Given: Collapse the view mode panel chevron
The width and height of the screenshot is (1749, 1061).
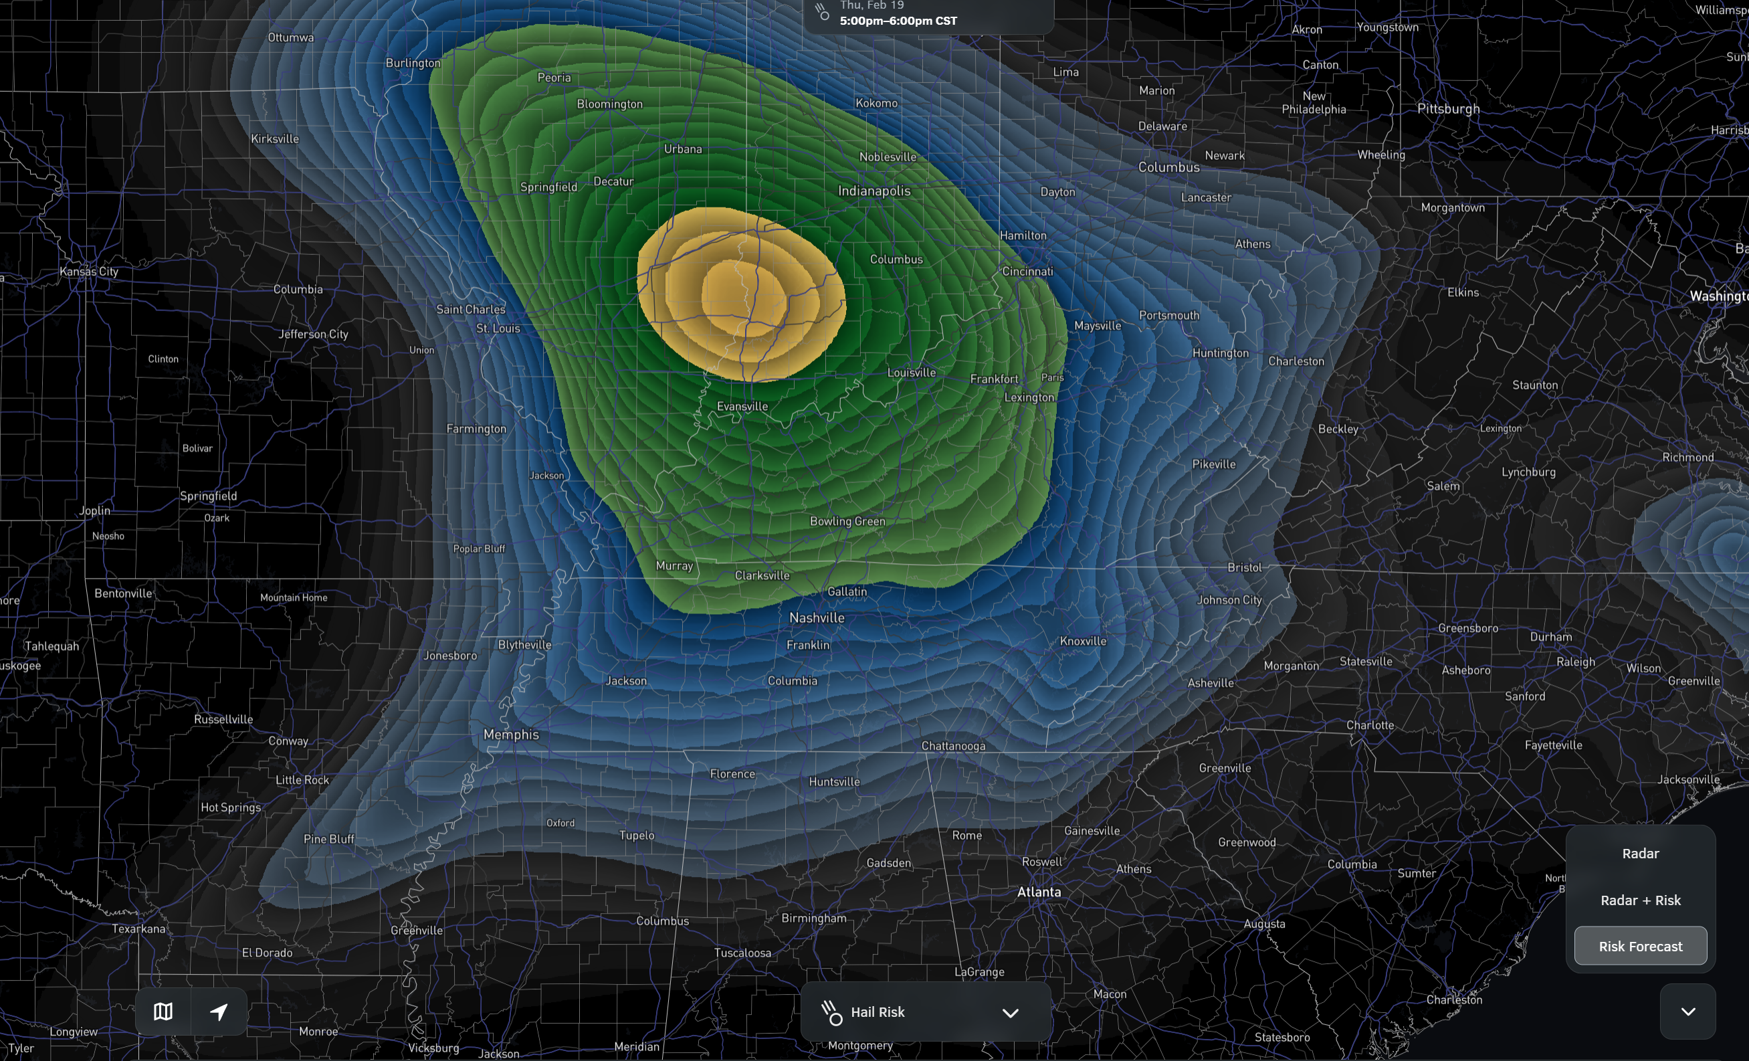Looking at the screenshot, I should (x=1688, y=1011).
